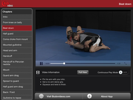Select the Intro chapter

pyautogui.click(x=17, y=17)
